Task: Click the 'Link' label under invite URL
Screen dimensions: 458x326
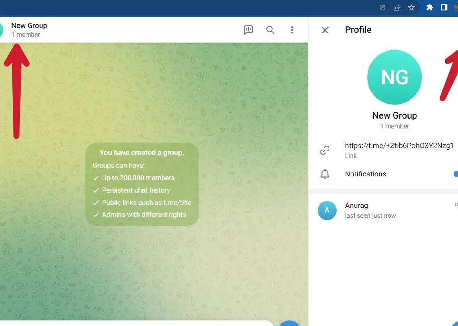Action: tap(351, 156)
